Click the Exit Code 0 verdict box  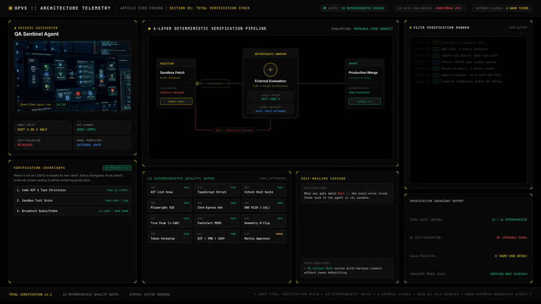pyautogui.click(x=270, y=97)
